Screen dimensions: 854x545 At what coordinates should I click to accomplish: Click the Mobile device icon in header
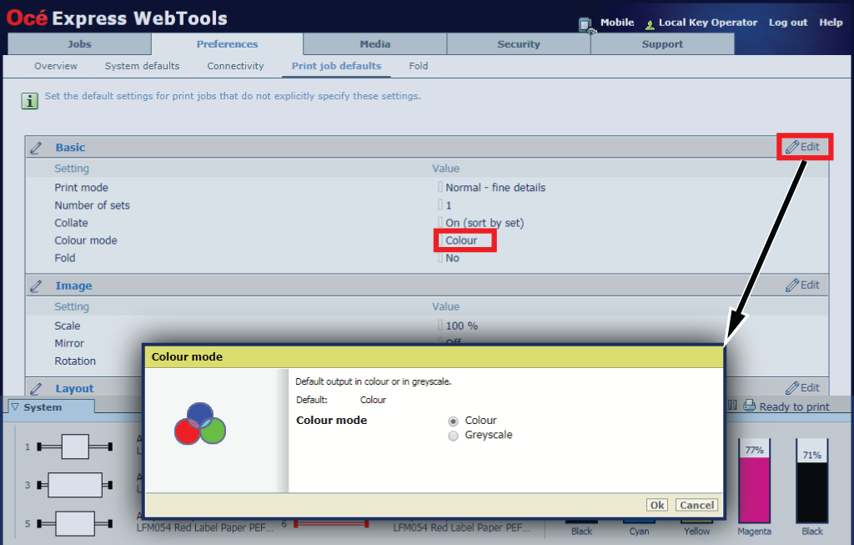tap(585, 25)
